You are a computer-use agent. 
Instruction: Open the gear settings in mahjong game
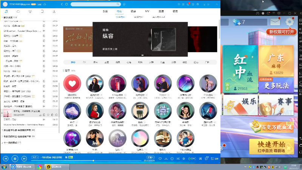pyautogui.click(x=290, y=22)
